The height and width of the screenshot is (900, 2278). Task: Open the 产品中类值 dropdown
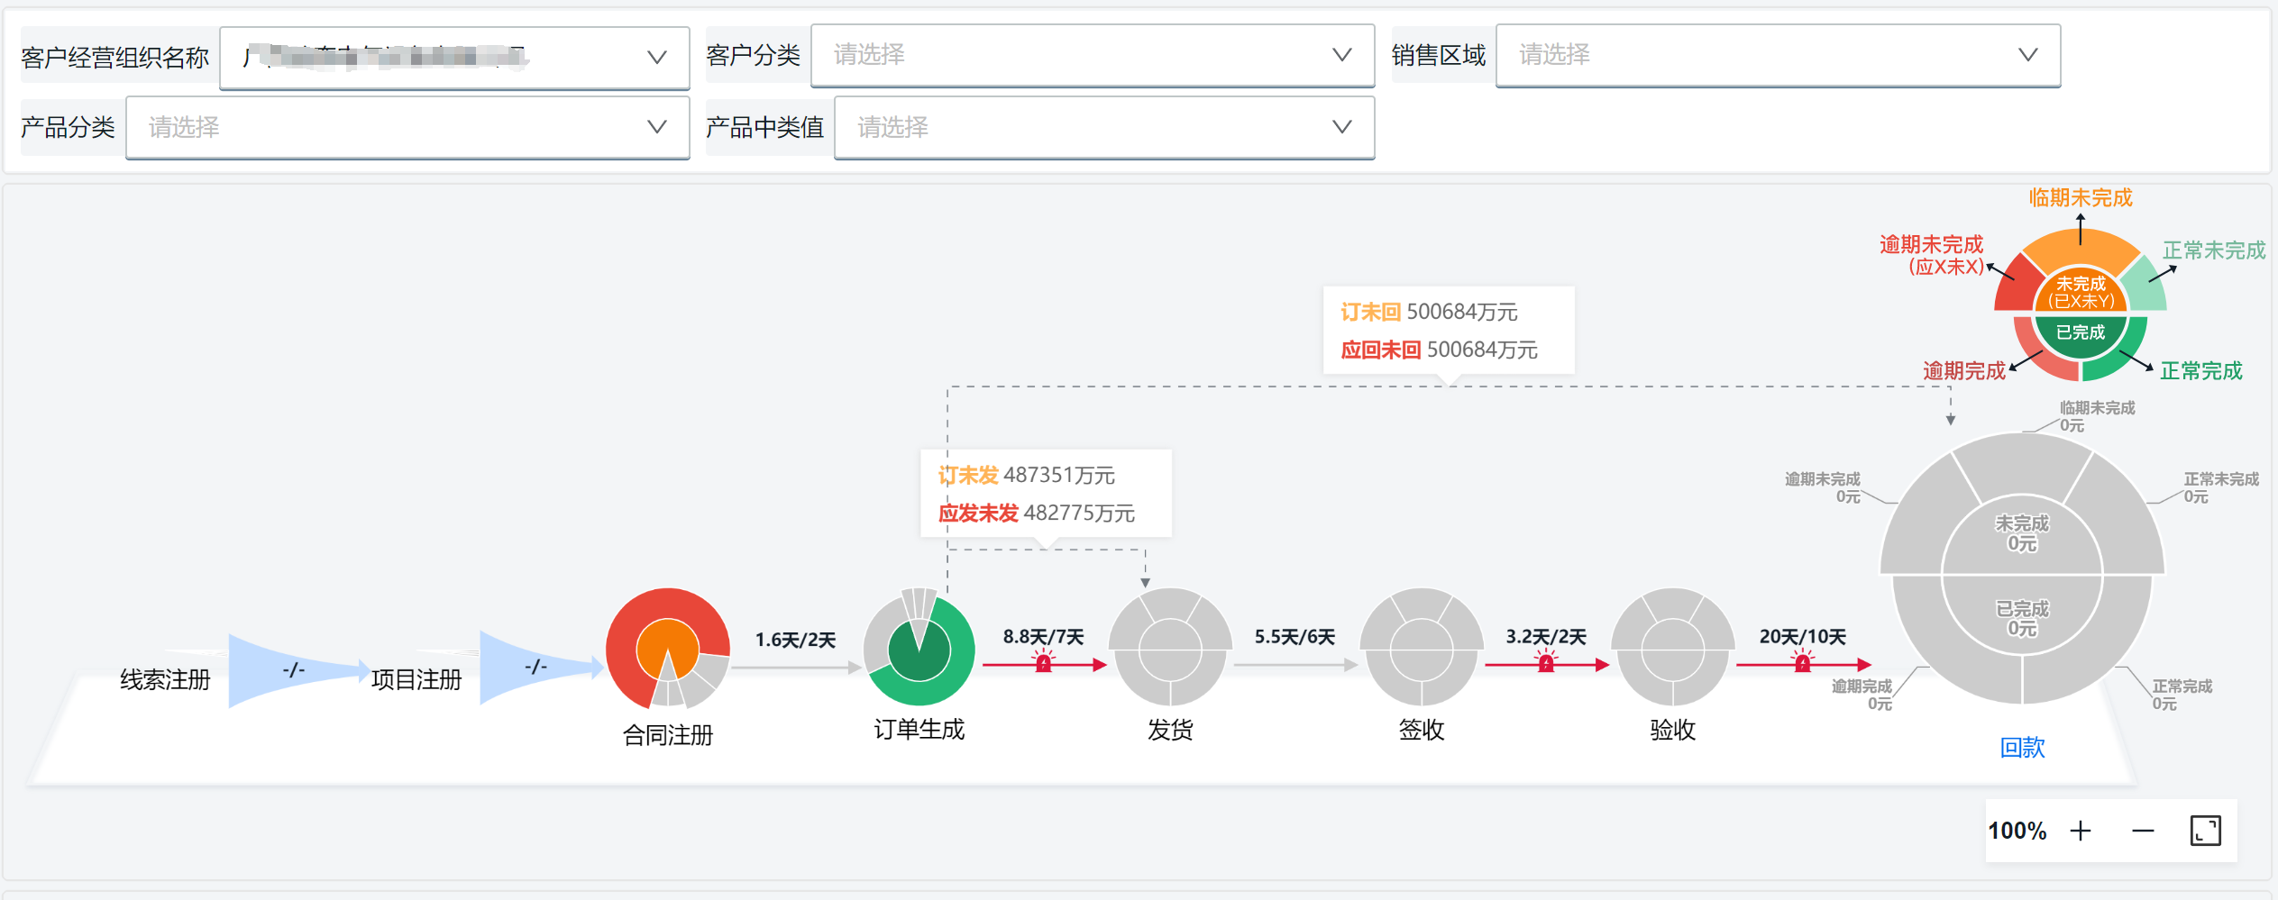pos(1104,127)
